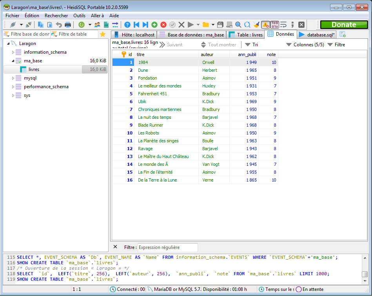Click the Replace text circular arrows icon
Image resolution: width=372 pixels, height=296 pixels.
coord(247,25)
